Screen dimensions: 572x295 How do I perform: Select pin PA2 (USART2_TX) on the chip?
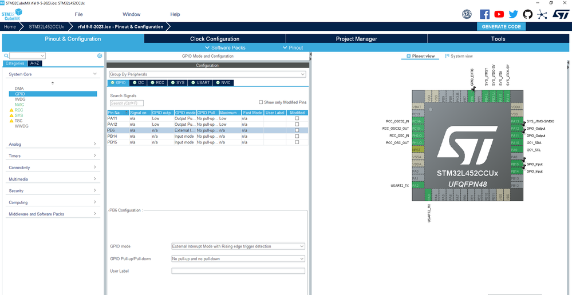[417, 185]
